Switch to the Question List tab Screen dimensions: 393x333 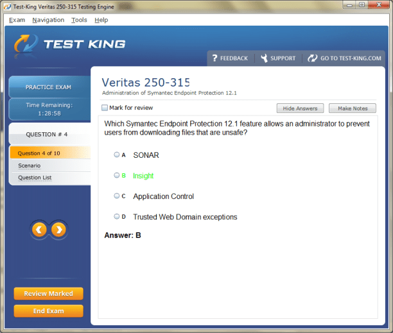[x=35, y=178]
